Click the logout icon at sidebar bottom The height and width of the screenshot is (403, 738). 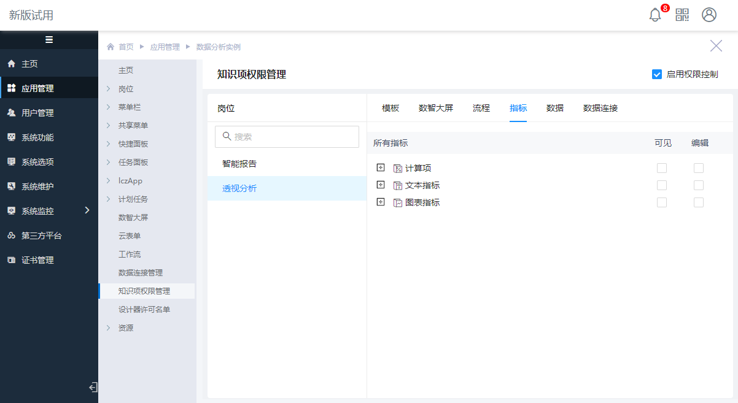pyautogui.click(x=93, y=387)
